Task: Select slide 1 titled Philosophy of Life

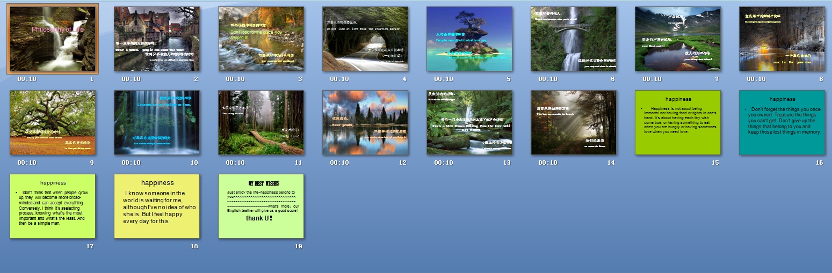Action: [53, 39]
